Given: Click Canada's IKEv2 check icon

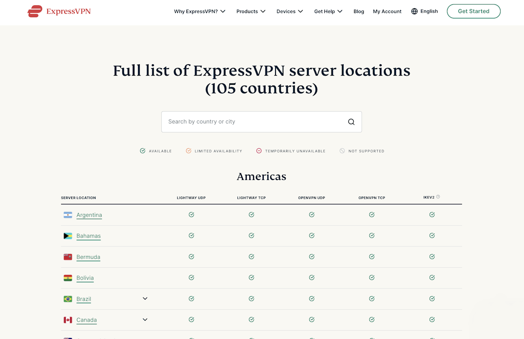Looking at the screenshot, I should click(x=432, y=319).
